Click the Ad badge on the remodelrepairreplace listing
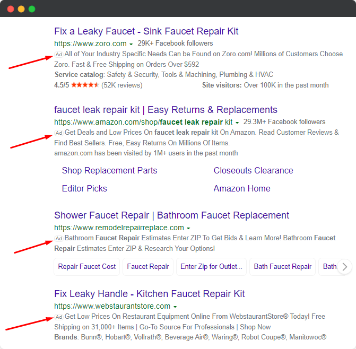This screenshot has width=356, height=349. [58, 239]
